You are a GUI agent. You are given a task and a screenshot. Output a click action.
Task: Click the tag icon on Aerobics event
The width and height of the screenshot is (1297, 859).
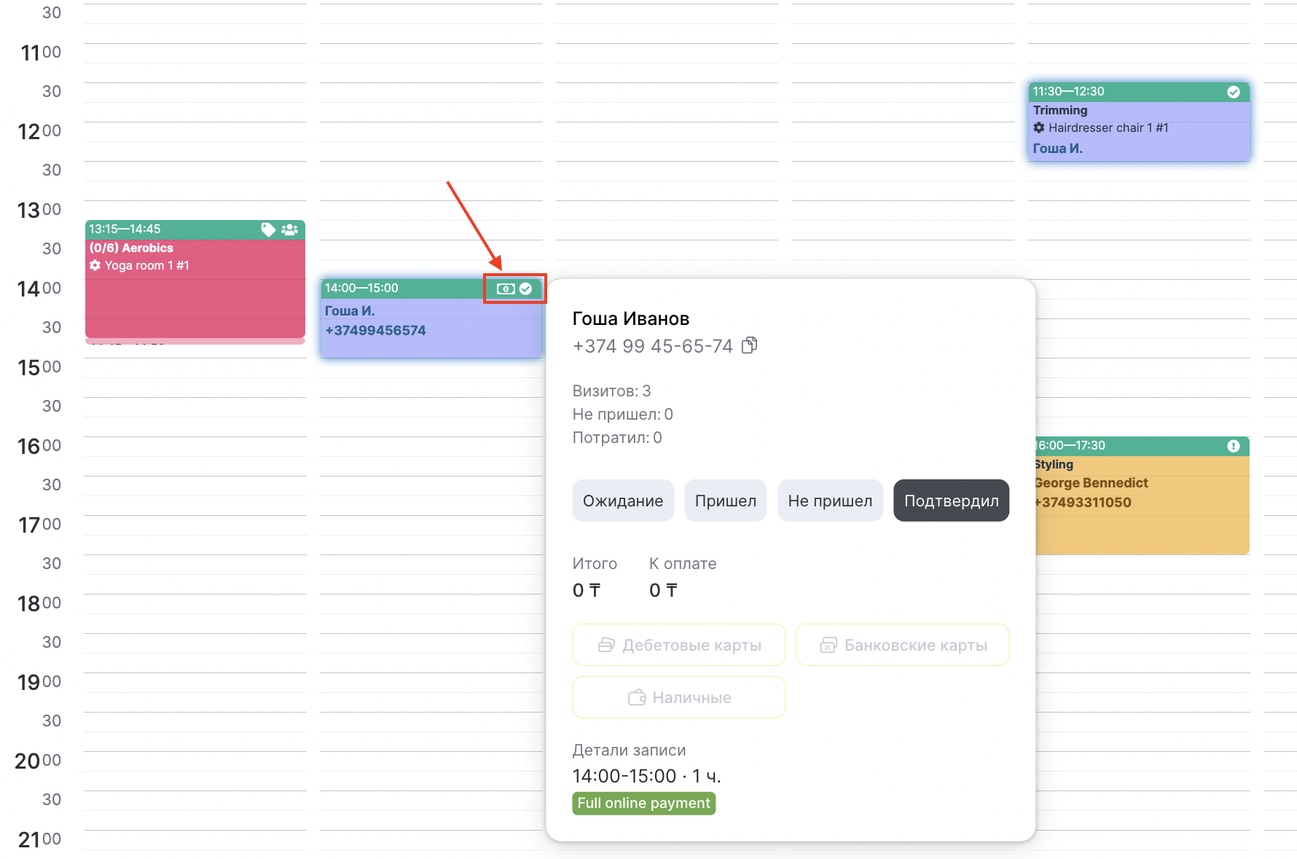(x=268, y=230)
